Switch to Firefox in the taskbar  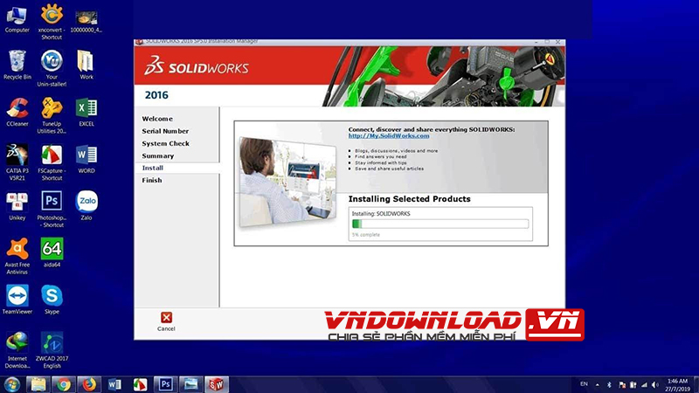[x=89, y=384]
